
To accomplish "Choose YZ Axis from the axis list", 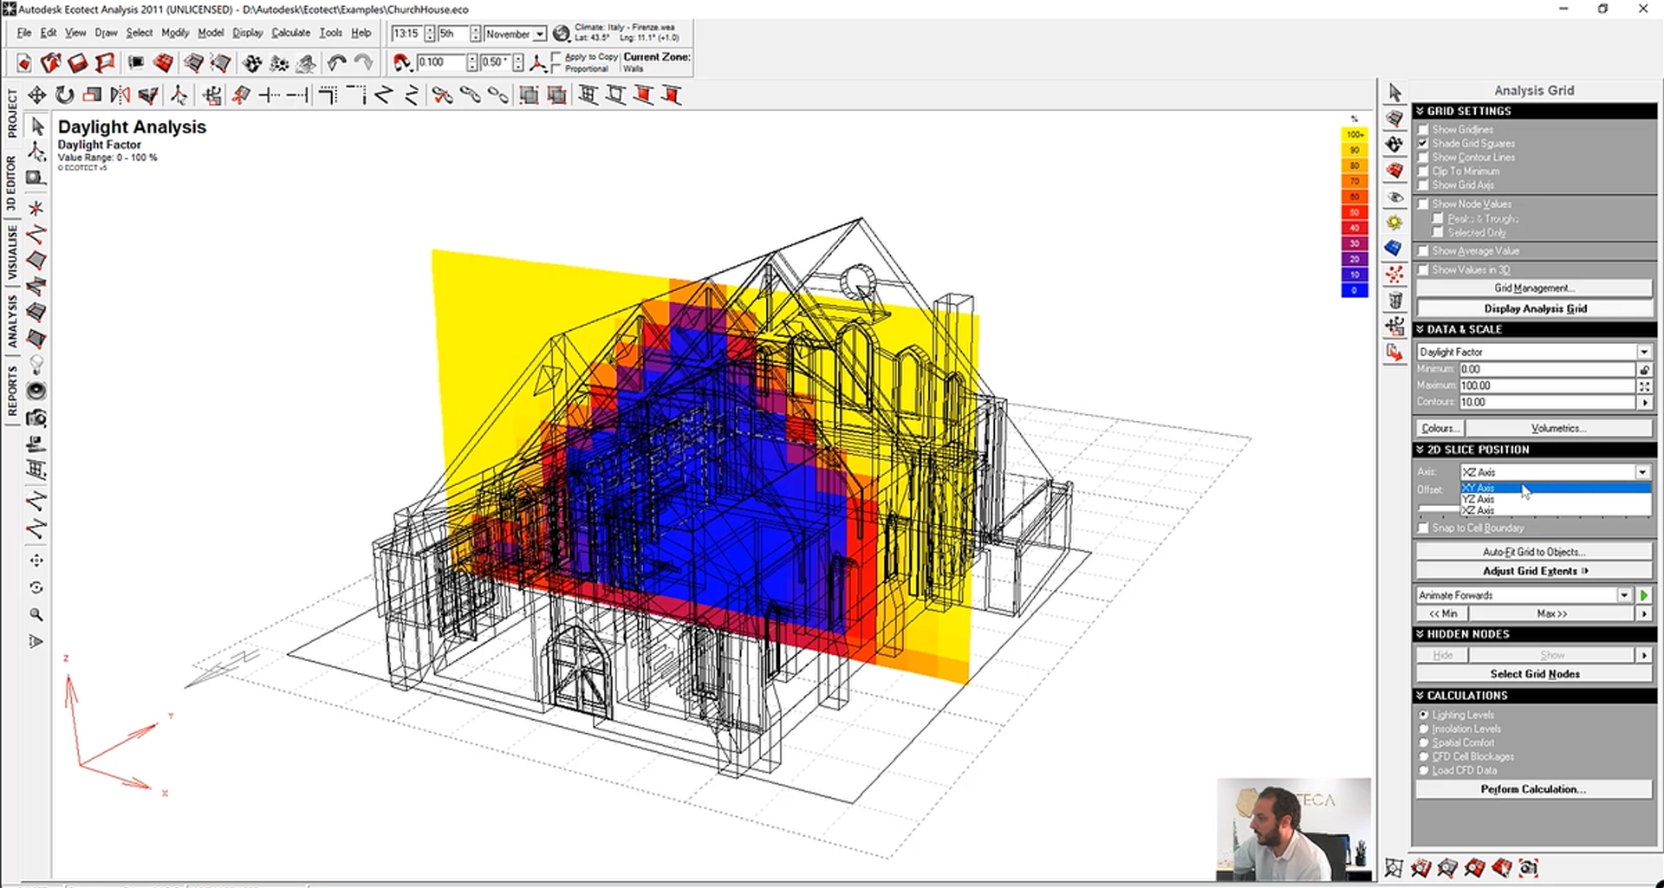I will coord(1556,499).
